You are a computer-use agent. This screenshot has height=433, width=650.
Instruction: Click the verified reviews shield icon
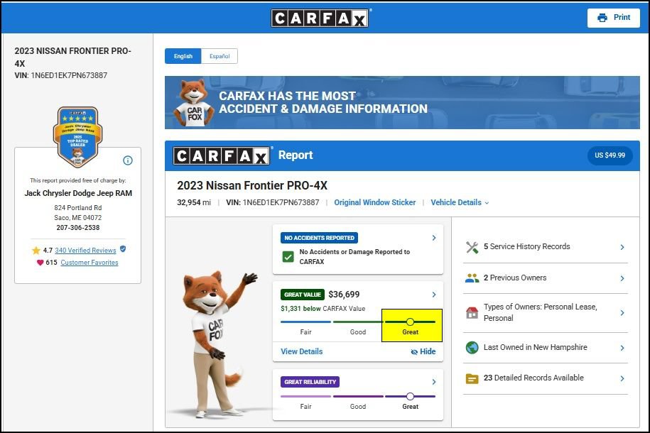123,249
